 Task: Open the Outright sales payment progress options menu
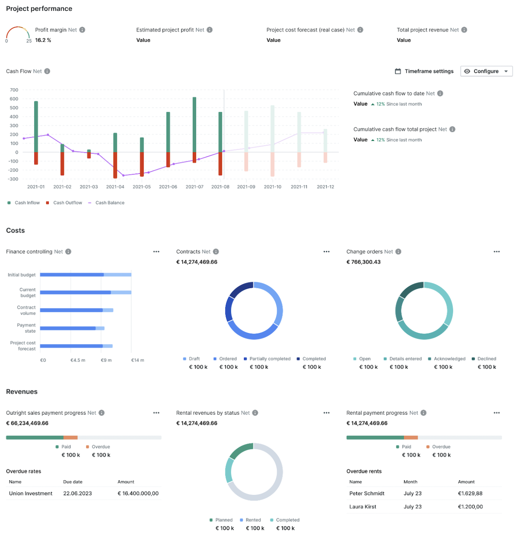pyautogui.click(x=156, y=413)
